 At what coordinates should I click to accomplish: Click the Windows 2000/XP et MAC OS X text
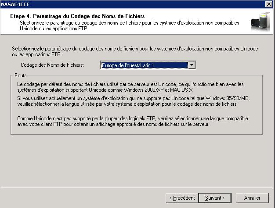159,90
